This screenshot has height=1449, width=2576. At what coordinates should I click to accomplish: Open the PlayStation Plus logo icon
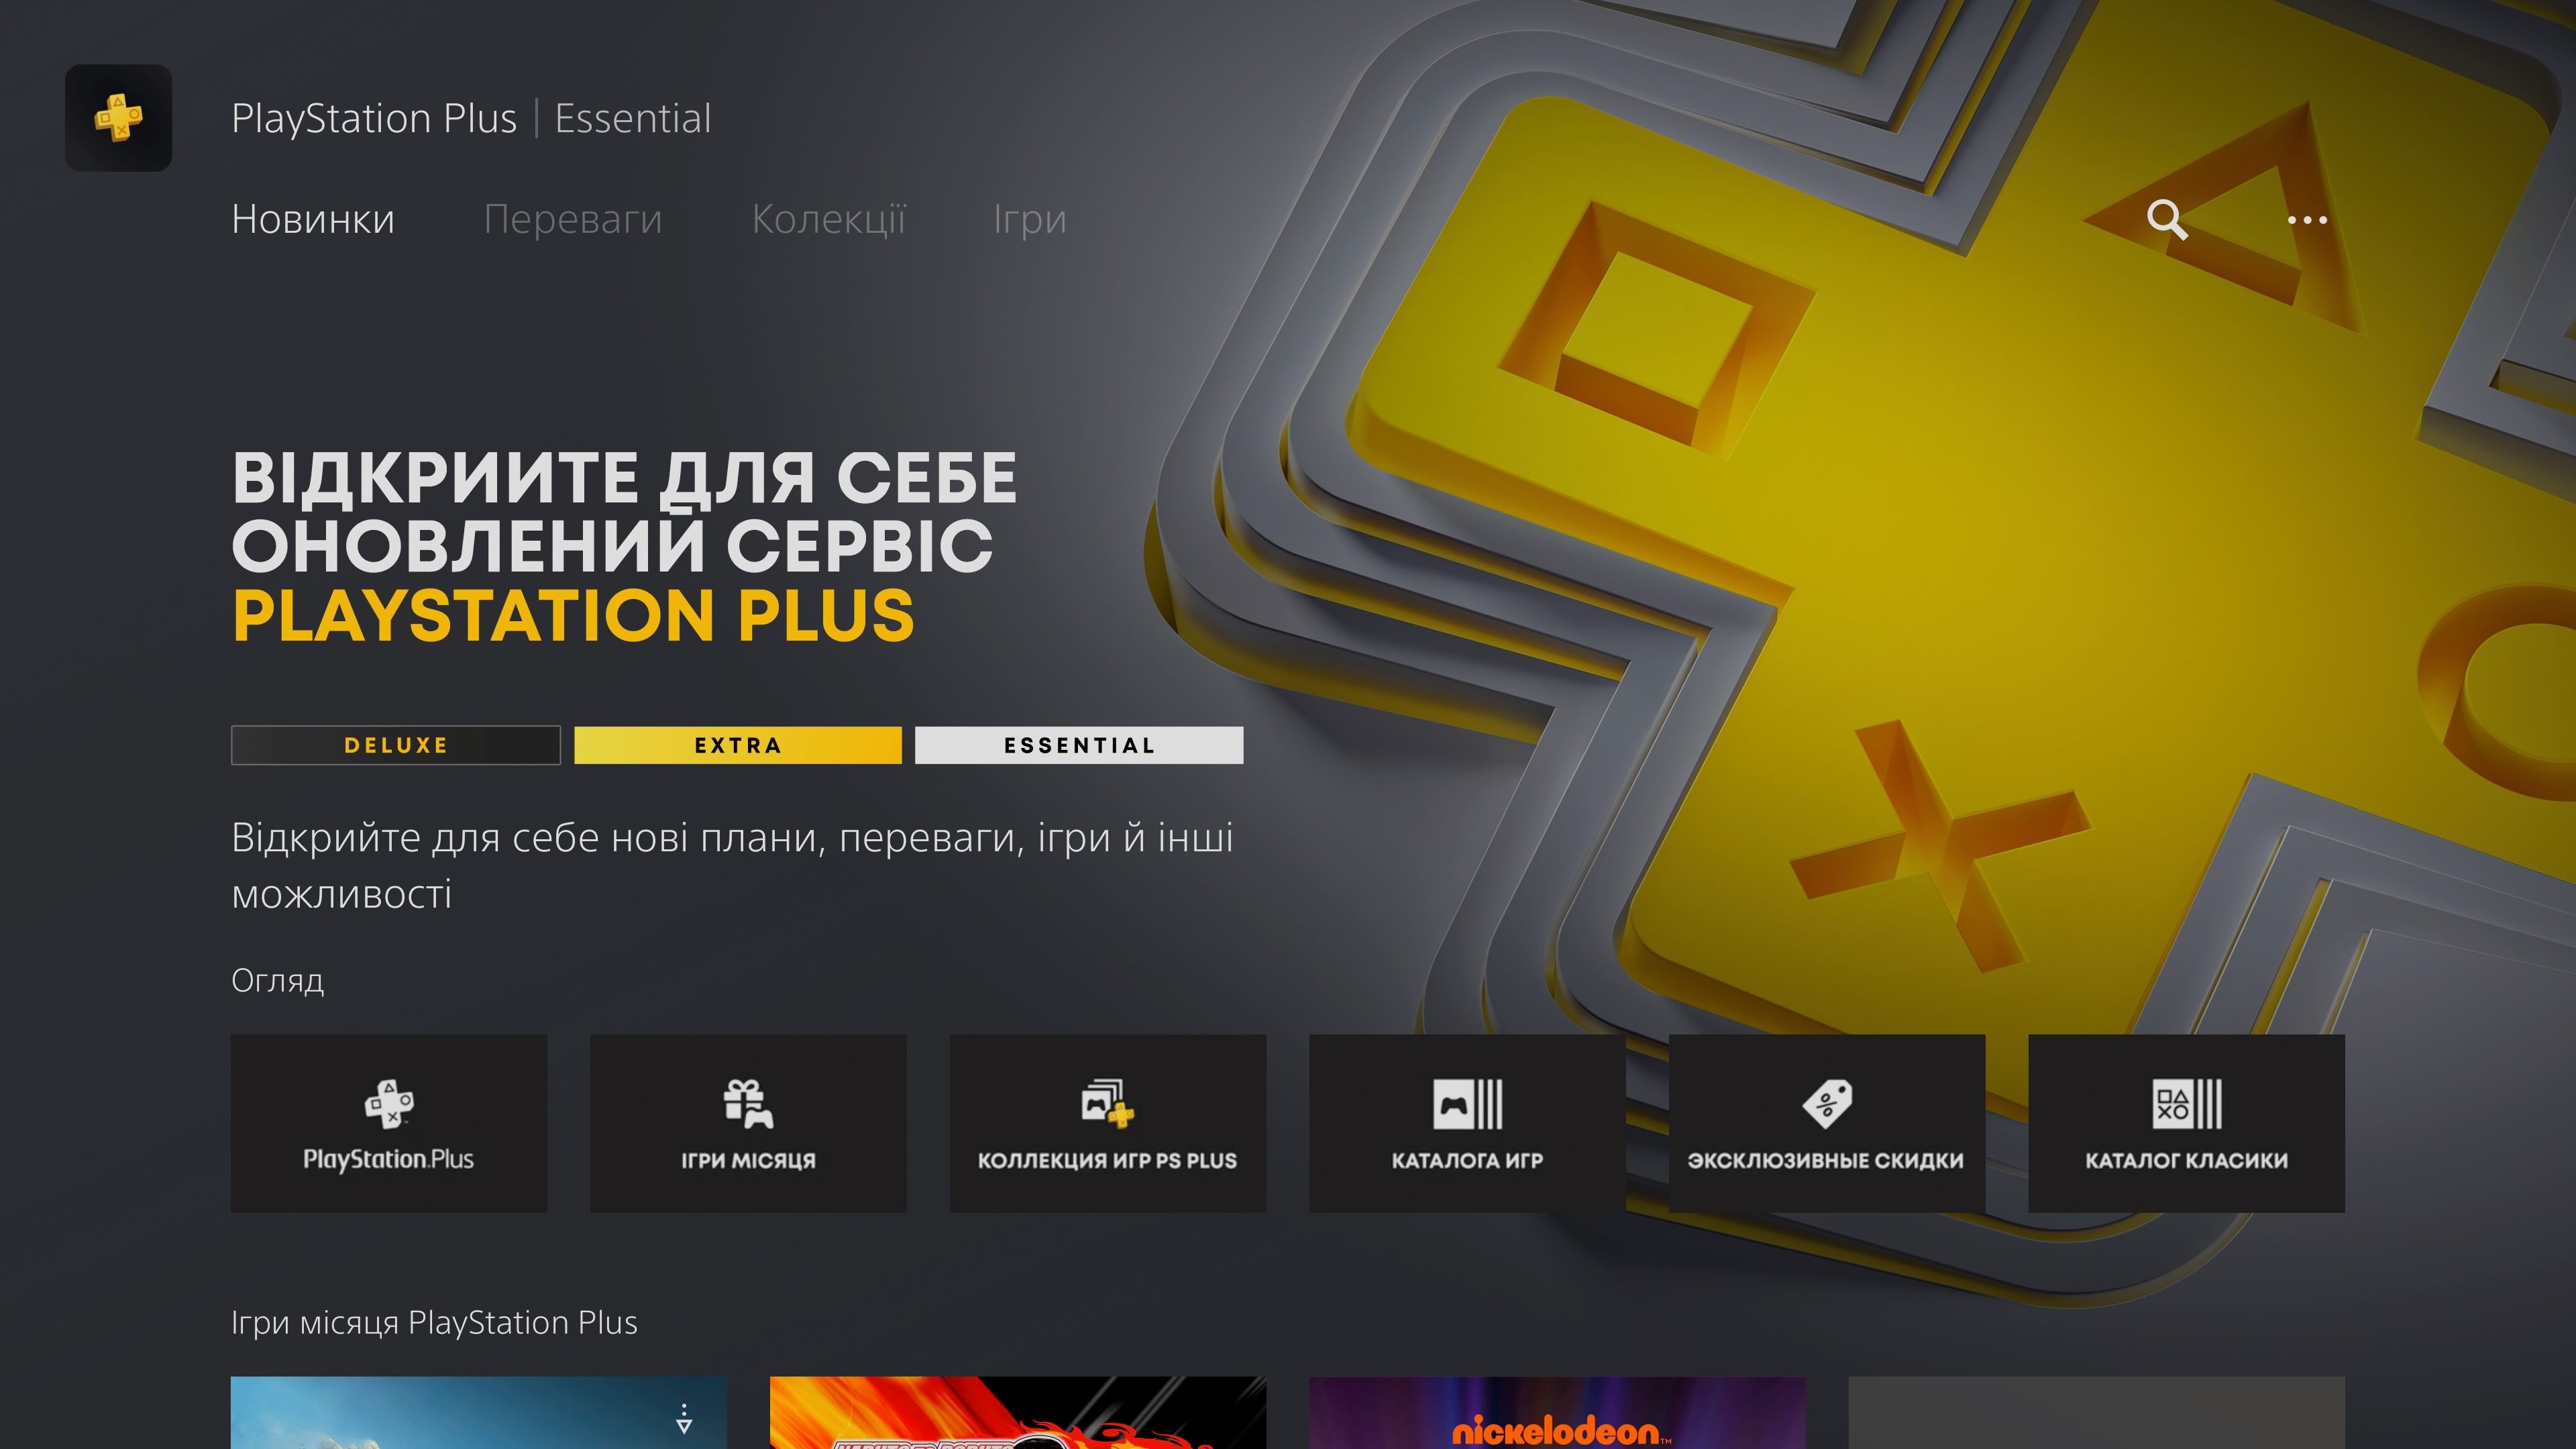[x=118, y=118]
